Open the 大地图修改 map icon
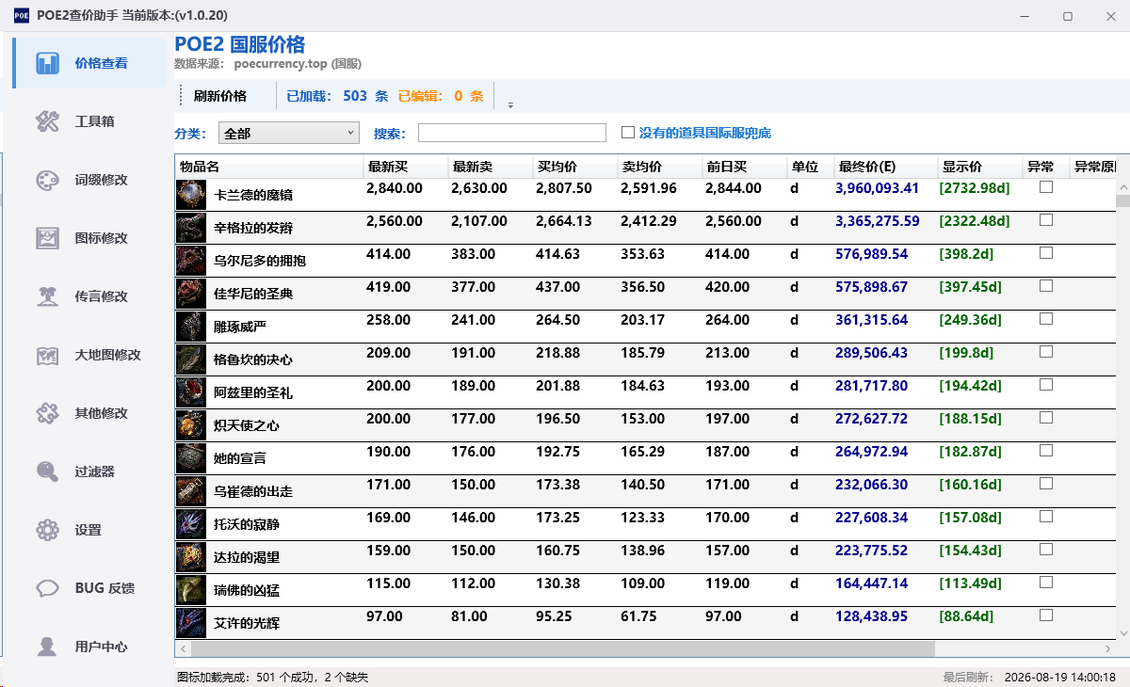This screenshot has height=687, width=1130. [47, 355]
